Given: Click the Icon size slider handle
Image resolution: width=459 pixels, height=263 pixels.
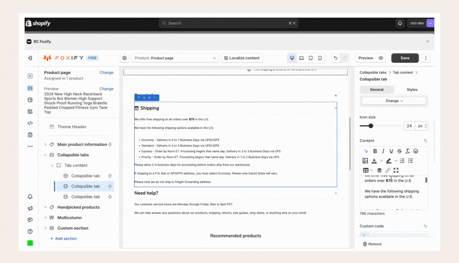Looking at the screenshot, I should pos(371,126).
